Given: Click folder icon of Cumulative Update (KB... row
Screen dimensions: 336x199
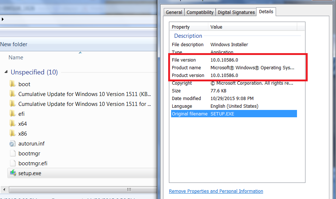Looking at the screenshot, I should click(x=13, y=93).
